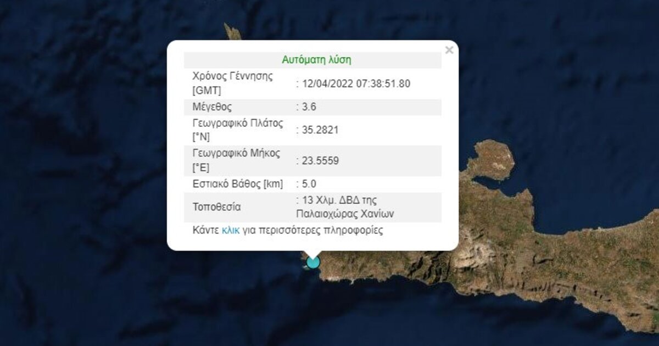The image size is (659, 346).
Task: Click the 'Εστιακό Βάθος [km]' label
Action: pos(237,184)
